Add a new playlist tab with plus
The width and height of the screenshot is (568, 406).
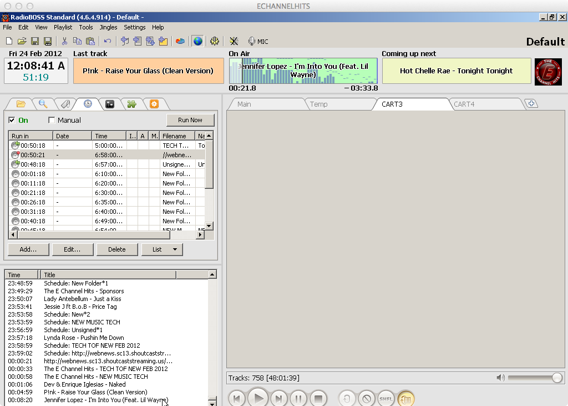click(x=531, y=104)
